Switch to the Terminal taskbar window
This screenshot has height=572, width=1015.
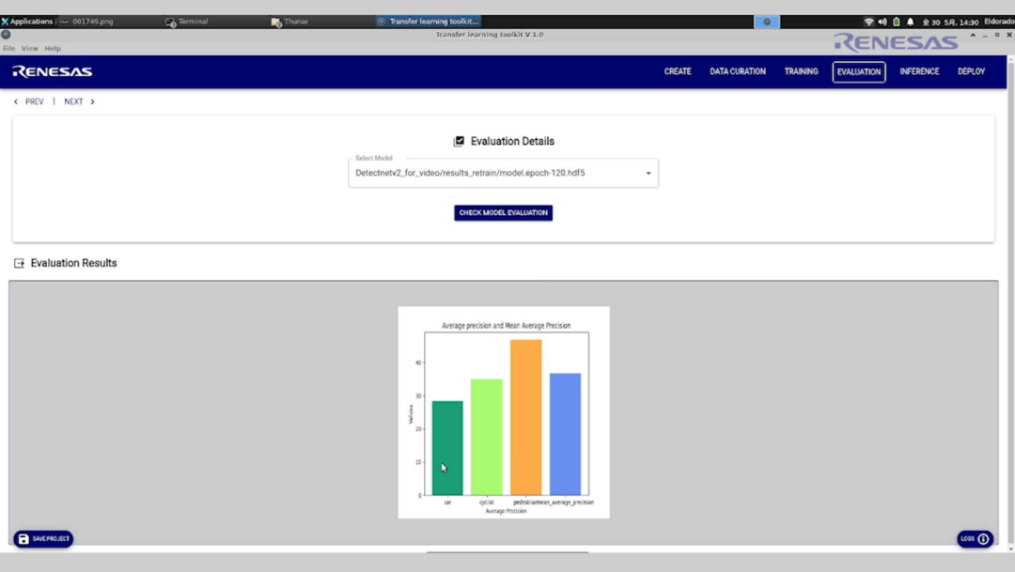[x=187, y=22]
